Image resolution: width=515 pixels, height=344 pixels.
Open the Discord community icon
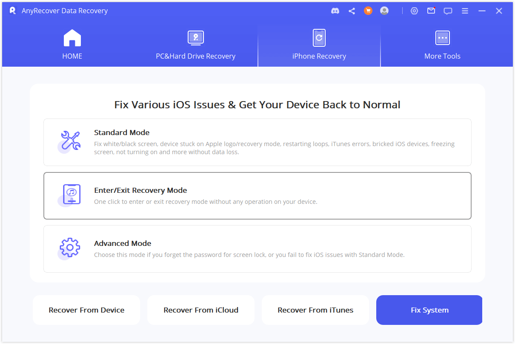pos(335,11)
